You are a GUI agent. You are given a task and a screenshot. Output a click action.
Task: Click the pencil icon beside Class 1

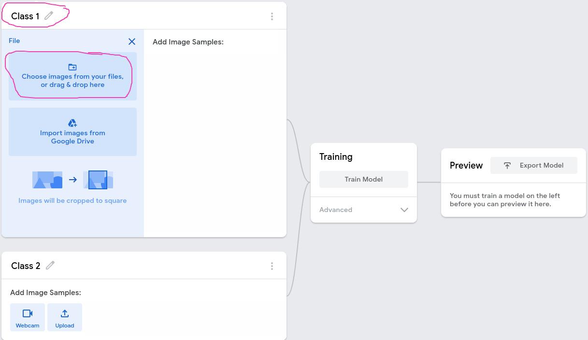(x=49, y=16)
